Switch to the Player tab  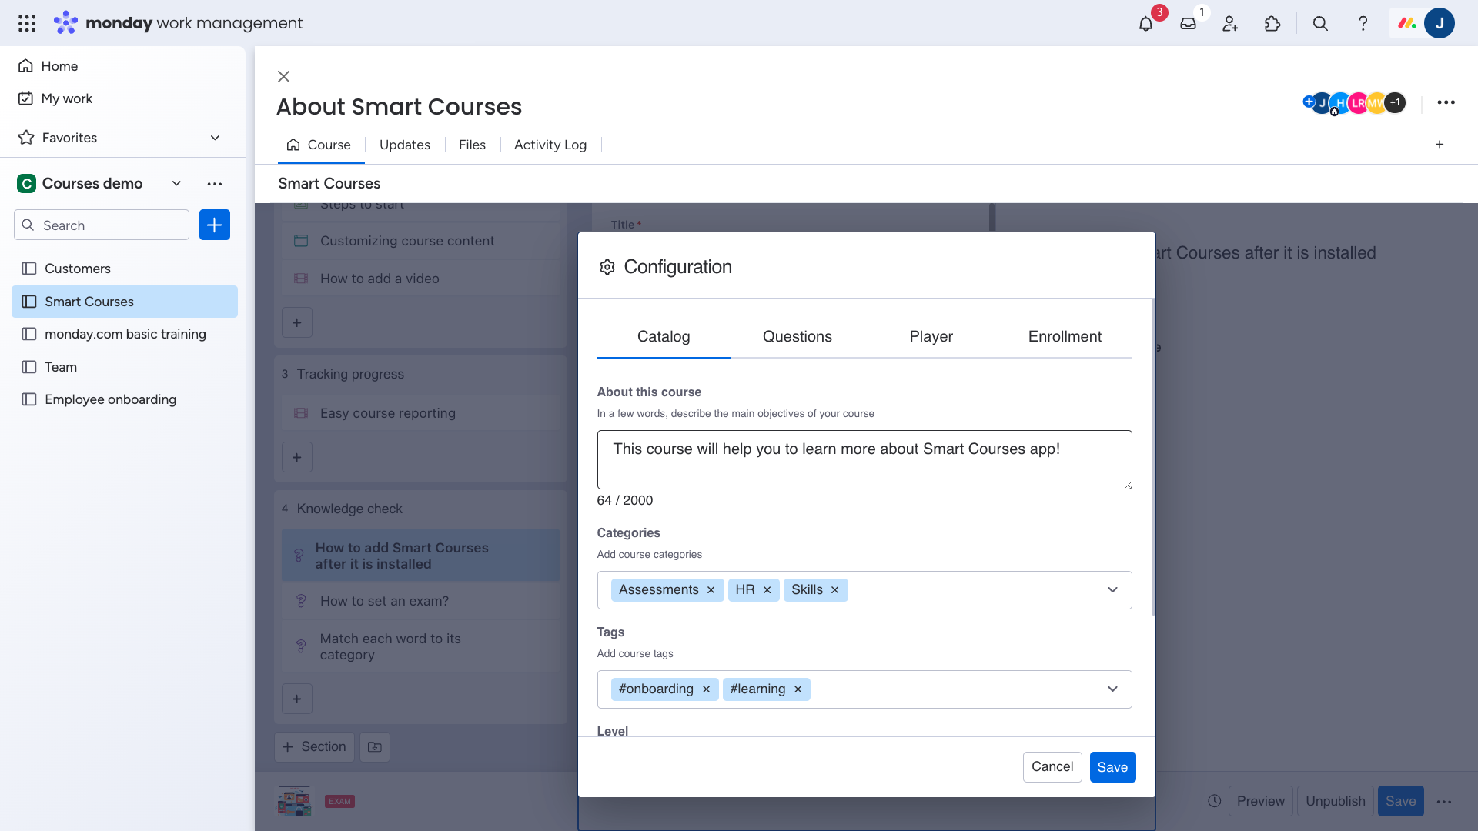[x=931, y=337]
